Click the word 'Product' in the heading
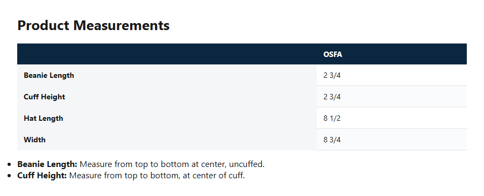This screenshot has height=196, width=484. 43,25
